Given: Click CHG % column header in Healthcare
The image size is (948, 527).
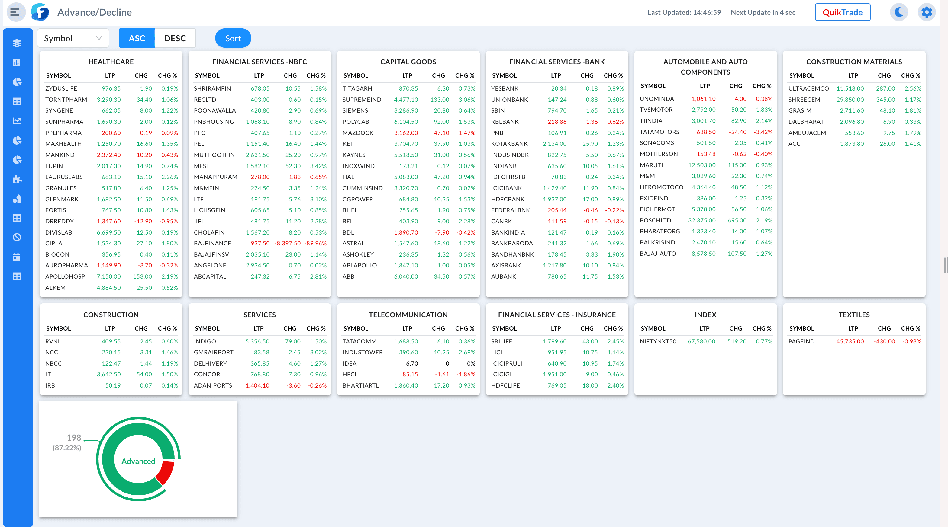Looking at the screenshot, I should (x=167, y=75).
